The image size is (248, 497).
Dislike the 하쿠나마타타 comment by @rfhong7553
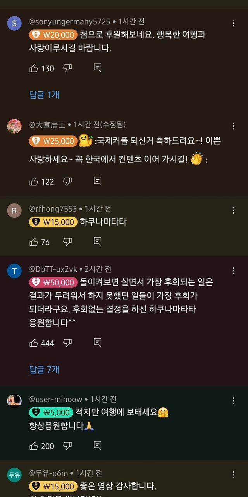click(x=67, y=242)
